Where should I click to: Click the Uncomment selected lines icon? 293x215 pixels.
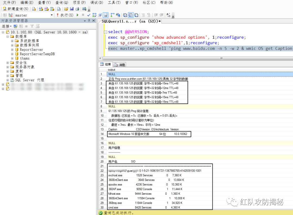coord(149,15)
